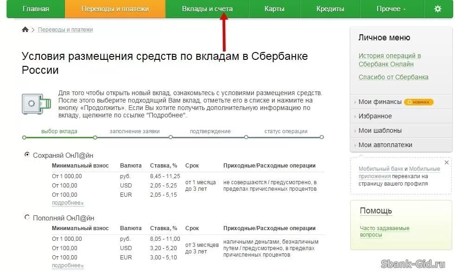
Task: Click the Переводы и платежи breadcrumb link
Action: pyautogui.click(x=65, y=30)
